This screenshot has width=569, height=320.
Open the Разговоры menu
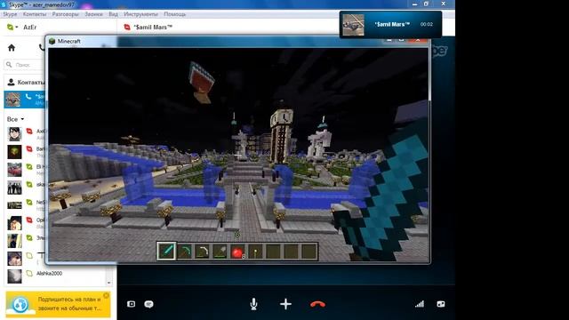click(65, 14)
